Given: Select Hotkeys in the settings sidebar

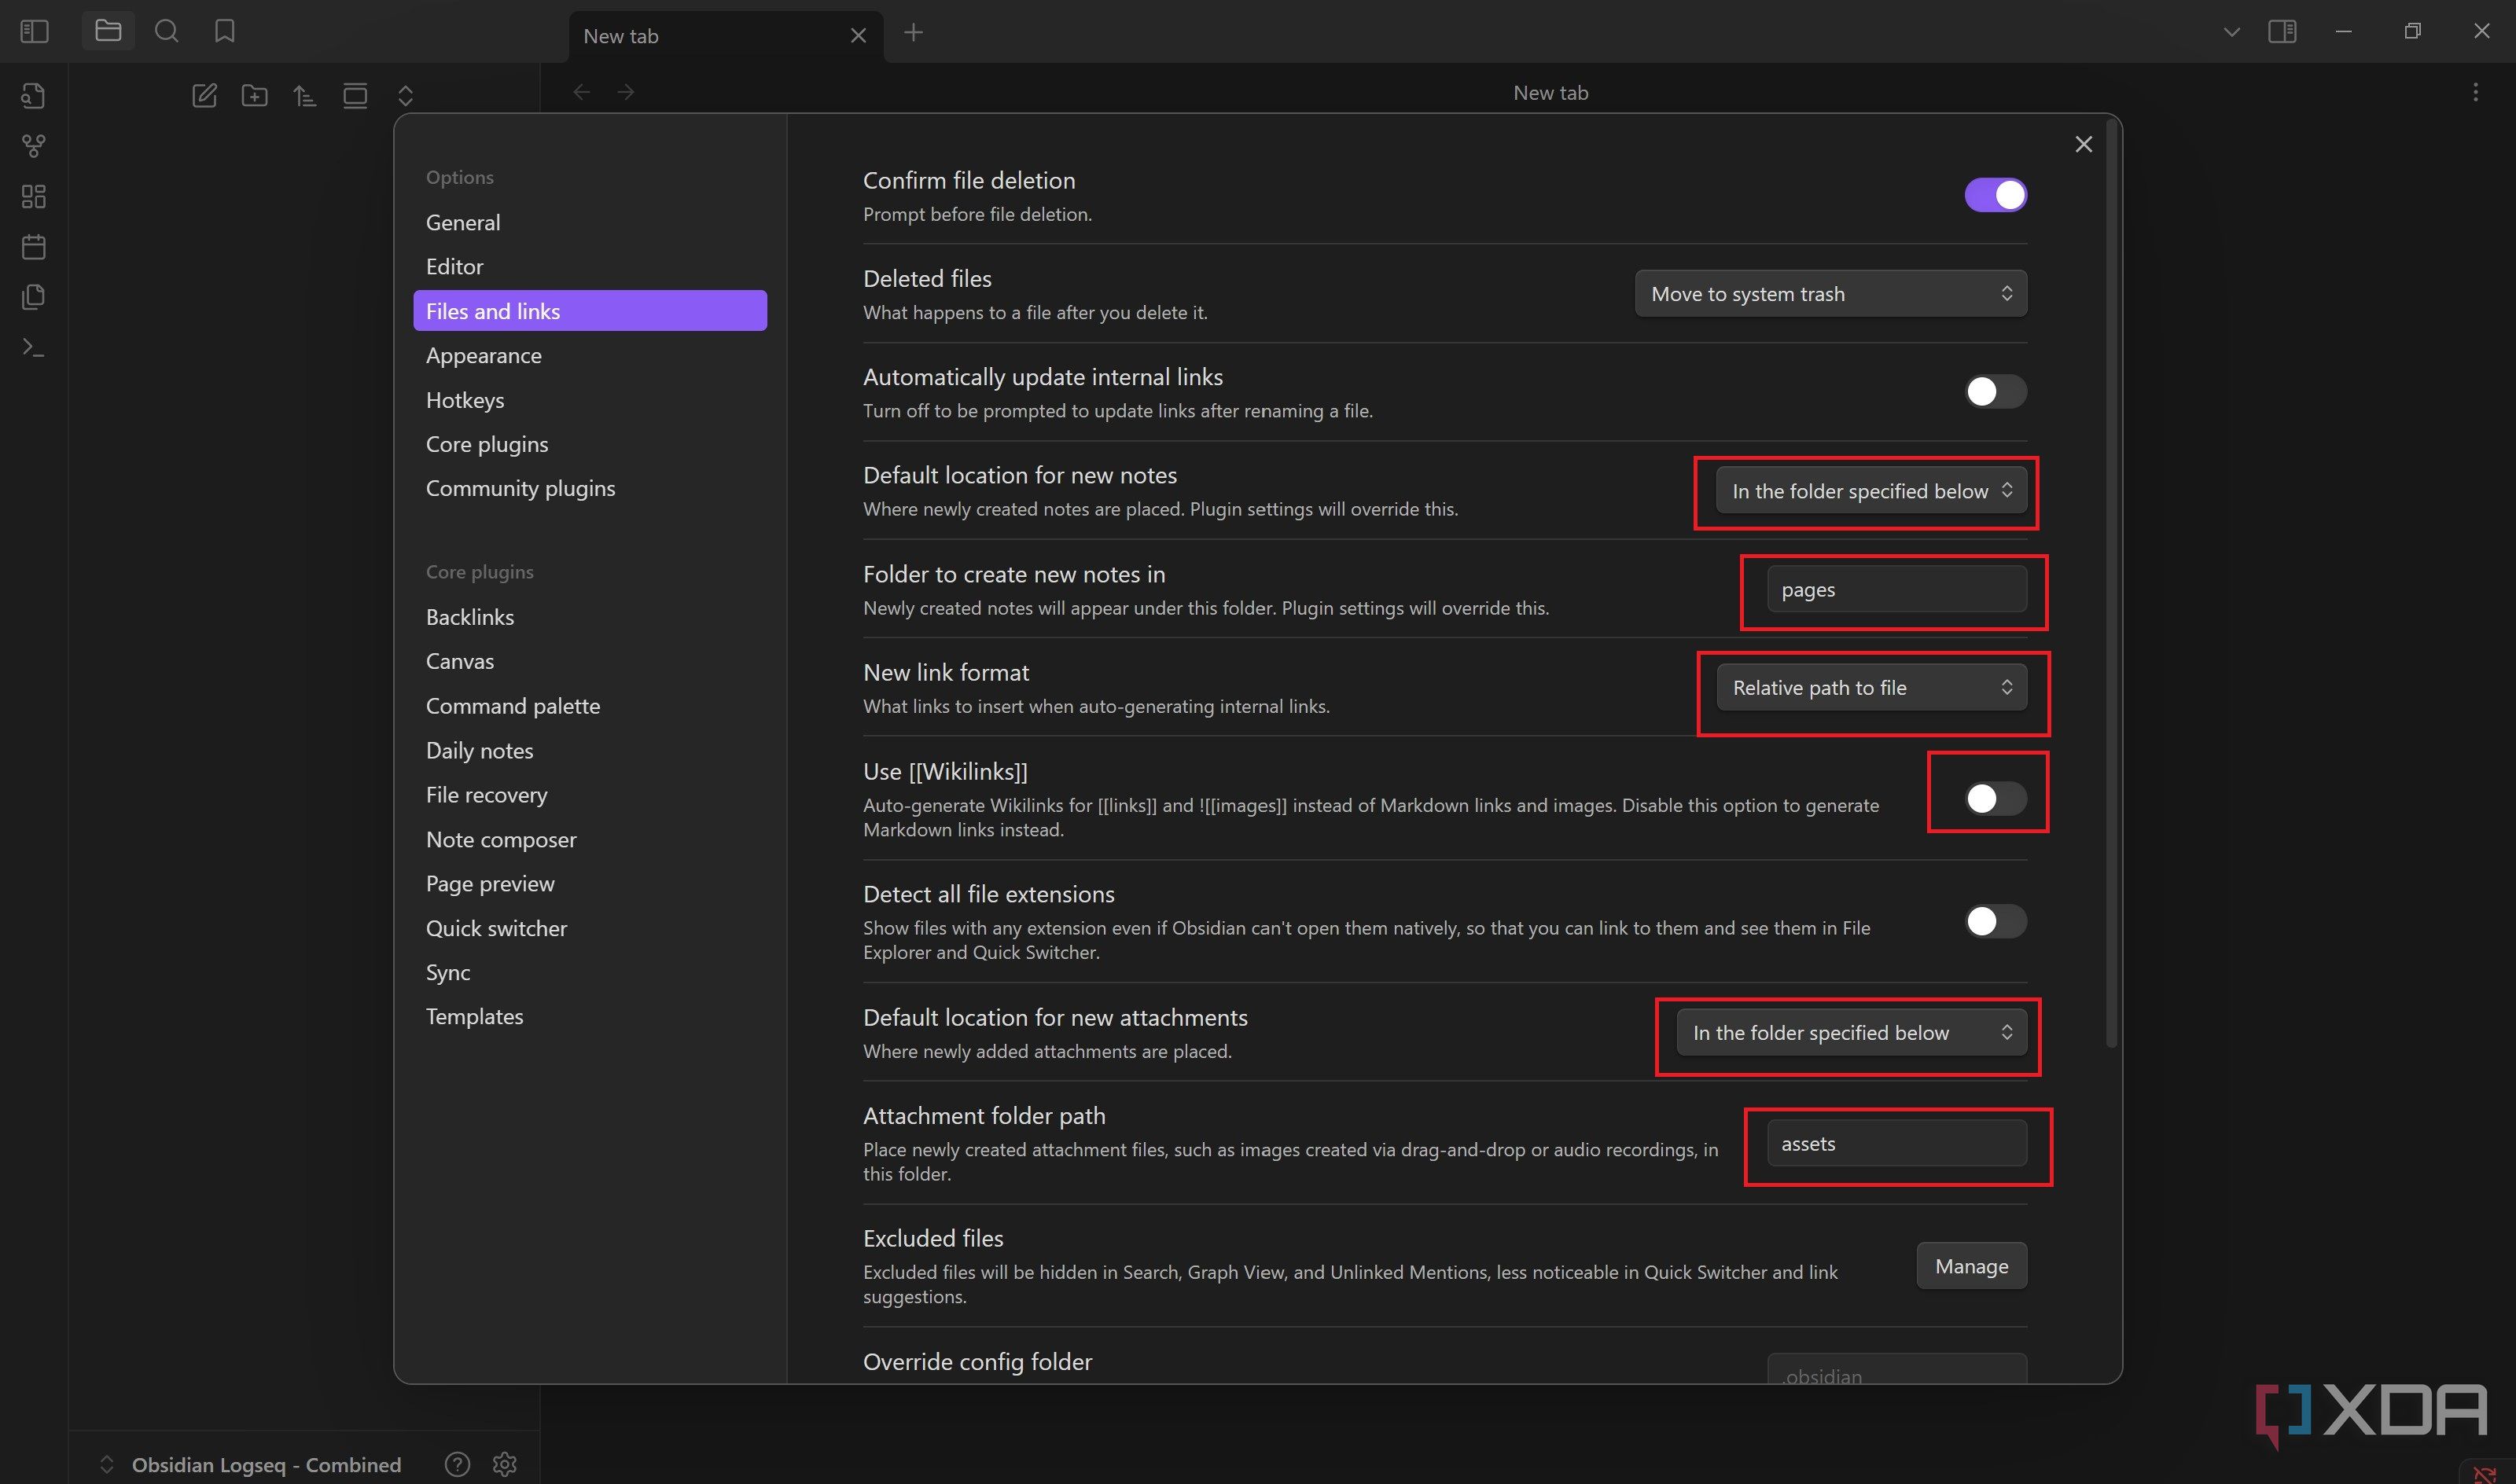Looking at the screenshot, I should pos(465,399).
